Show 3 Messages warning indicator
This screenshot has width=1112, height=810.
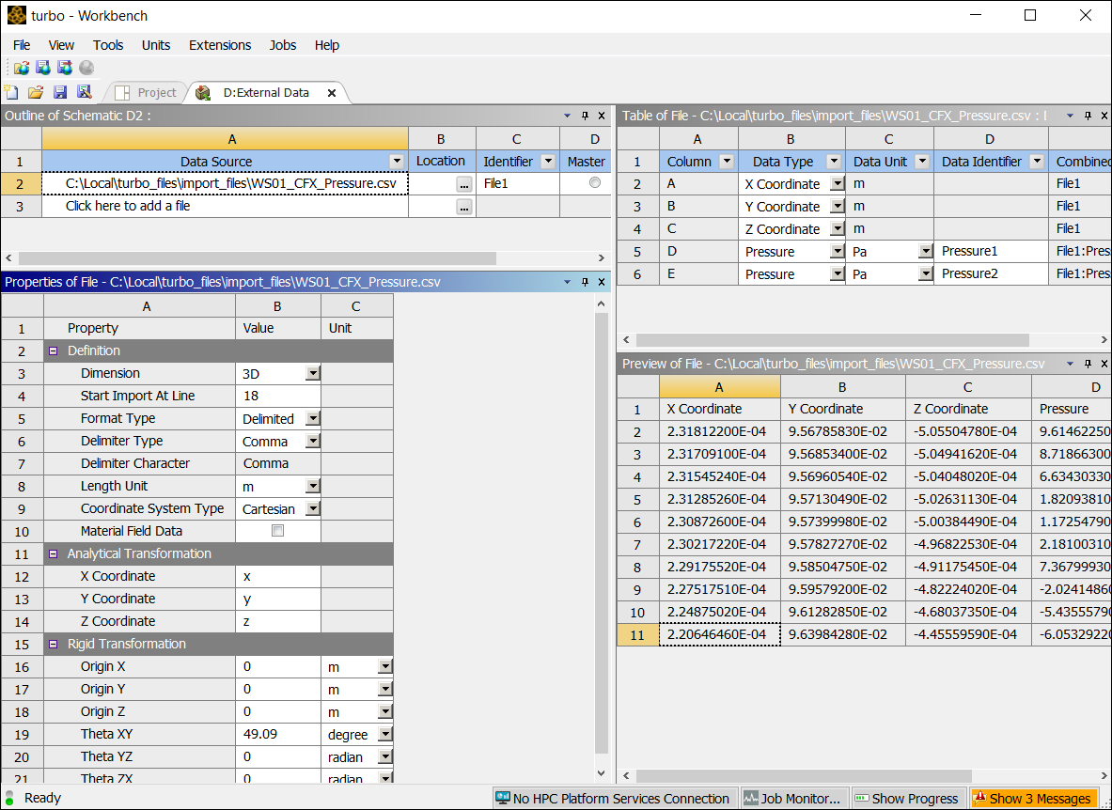click(1033, 798)
